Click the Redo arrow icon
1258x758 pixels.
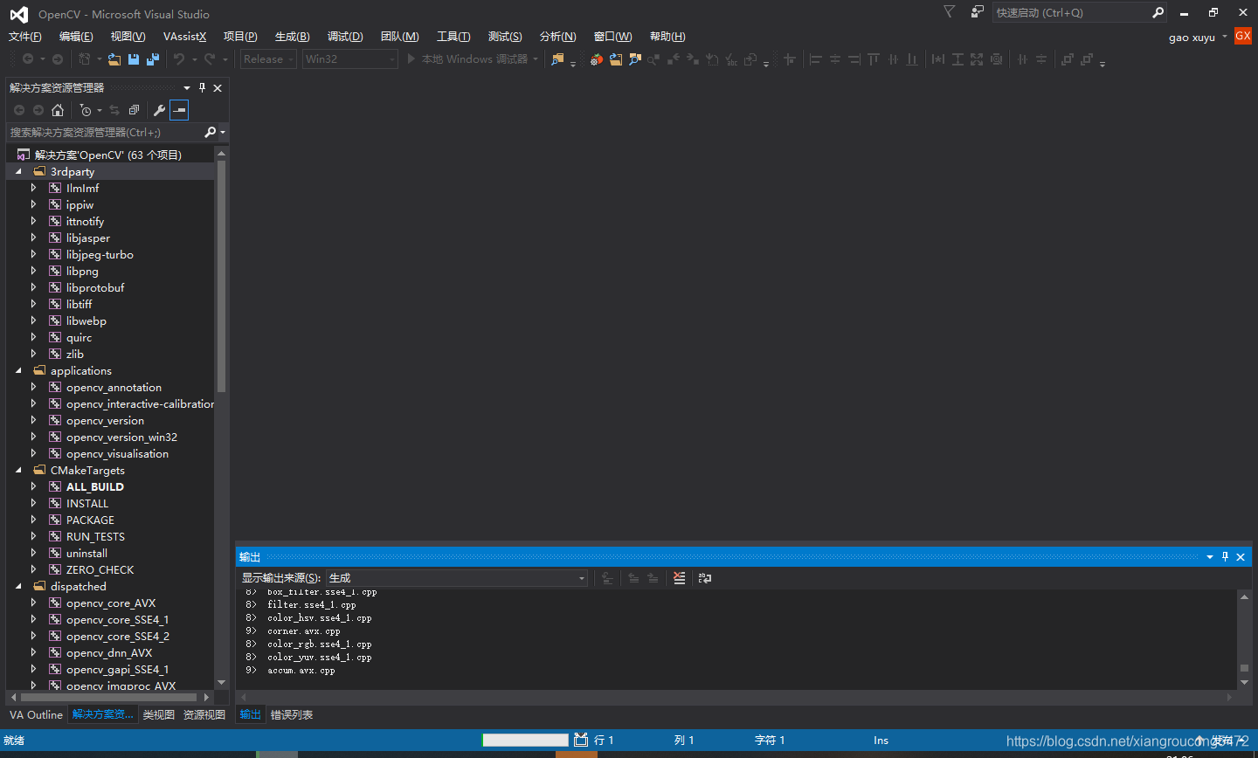(210, 59)
